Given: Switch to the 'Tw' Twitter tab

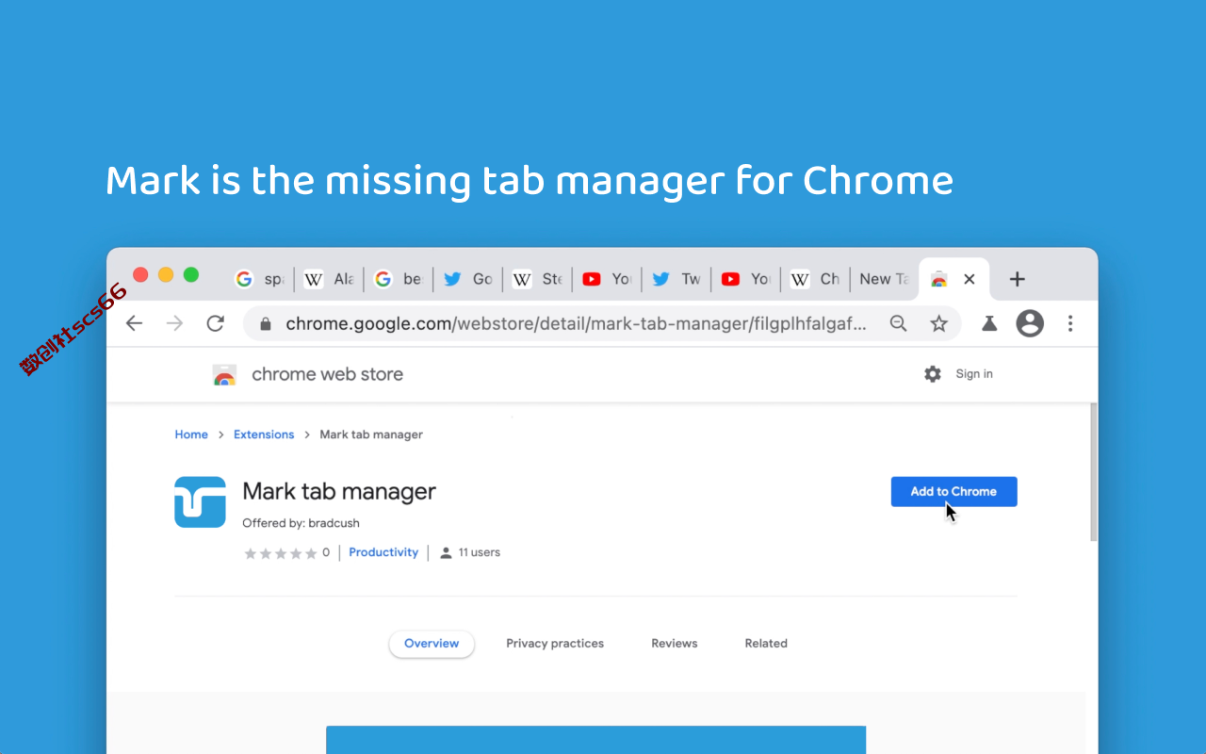Looking at the screenshot, I should coord(676,279).
